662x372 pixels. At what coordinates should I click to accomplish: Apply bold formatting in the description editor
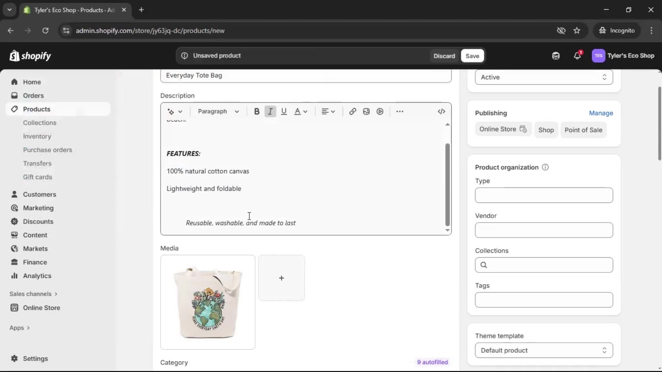click(257, 111)
